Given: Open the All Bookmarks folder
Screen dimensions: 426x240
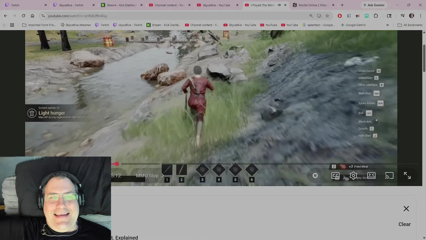Looking at the screenshot, I should coord(410,25).
